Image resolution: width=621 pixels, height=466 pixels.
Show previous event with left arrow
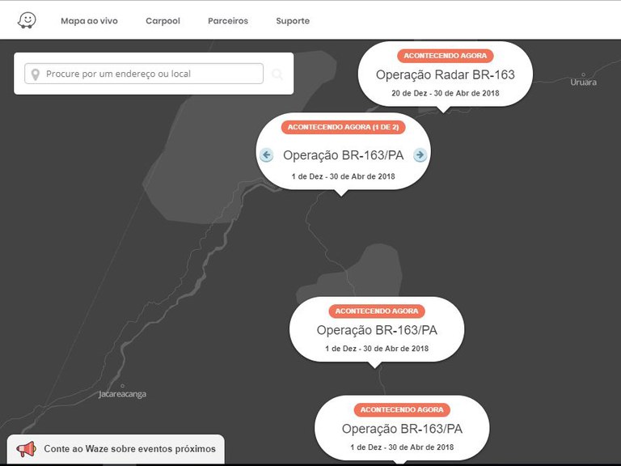tap(266, 155)
